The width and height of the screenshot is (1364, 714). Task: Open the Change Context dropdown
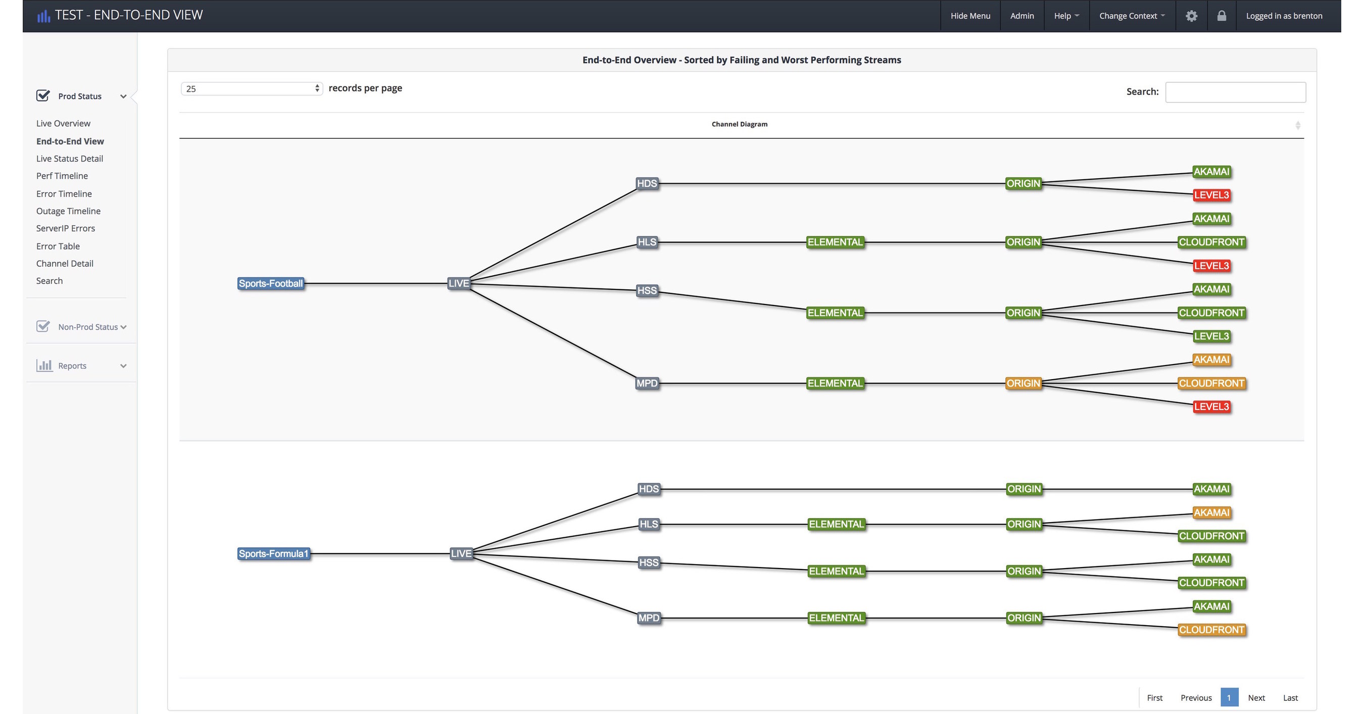click(x=1132, y=16)
